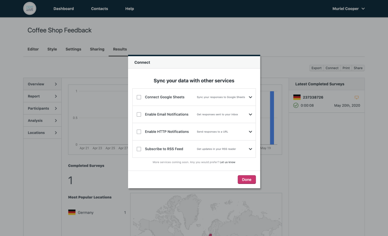Expand the HTTP Notifications row chevron
388x236 pixels.
point(250,132)
